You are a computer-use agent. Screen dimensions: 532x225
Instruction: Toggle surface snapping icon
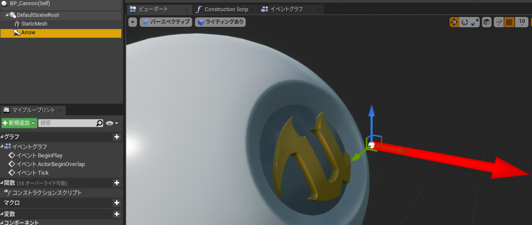(x=499, y=22)
